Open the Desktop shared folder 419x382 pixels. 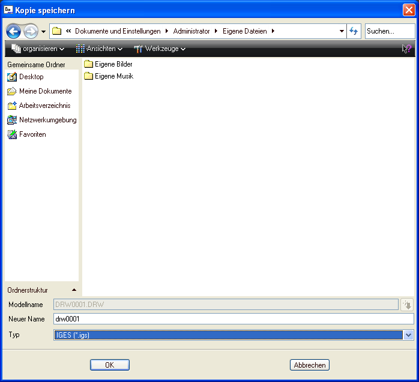pyautogui.click(x=31, y=77)
